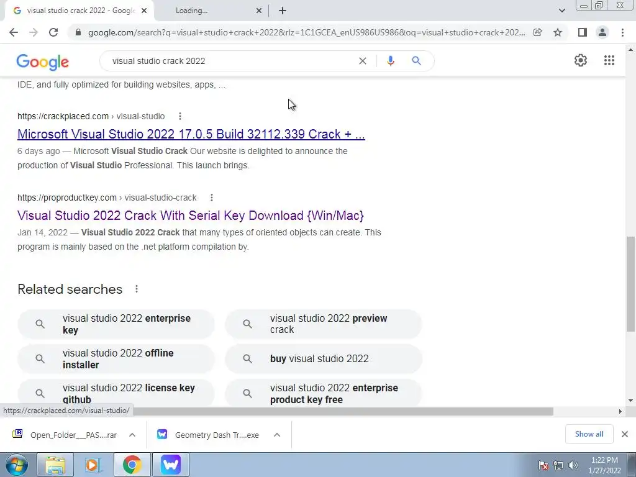Close the downloads bar
The image size is (636, 477).
click(x=625, y=434)
